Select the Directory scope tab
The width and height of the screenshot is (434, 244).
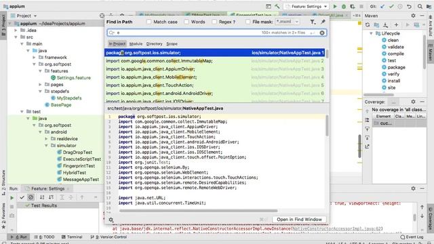pyautogui.click(x=154, y=43)
